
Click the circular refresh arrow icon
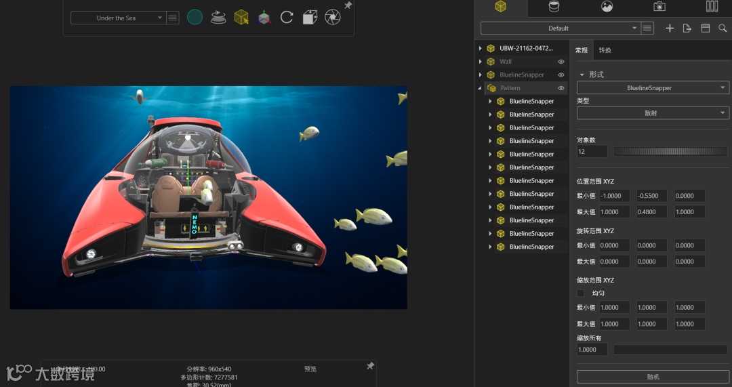click(287, 18)
